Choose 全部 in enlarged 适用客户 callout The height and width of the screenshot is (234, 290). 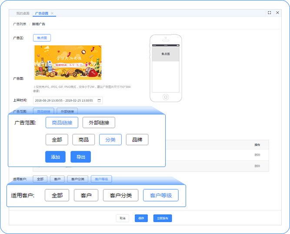[x=57, y=195]
